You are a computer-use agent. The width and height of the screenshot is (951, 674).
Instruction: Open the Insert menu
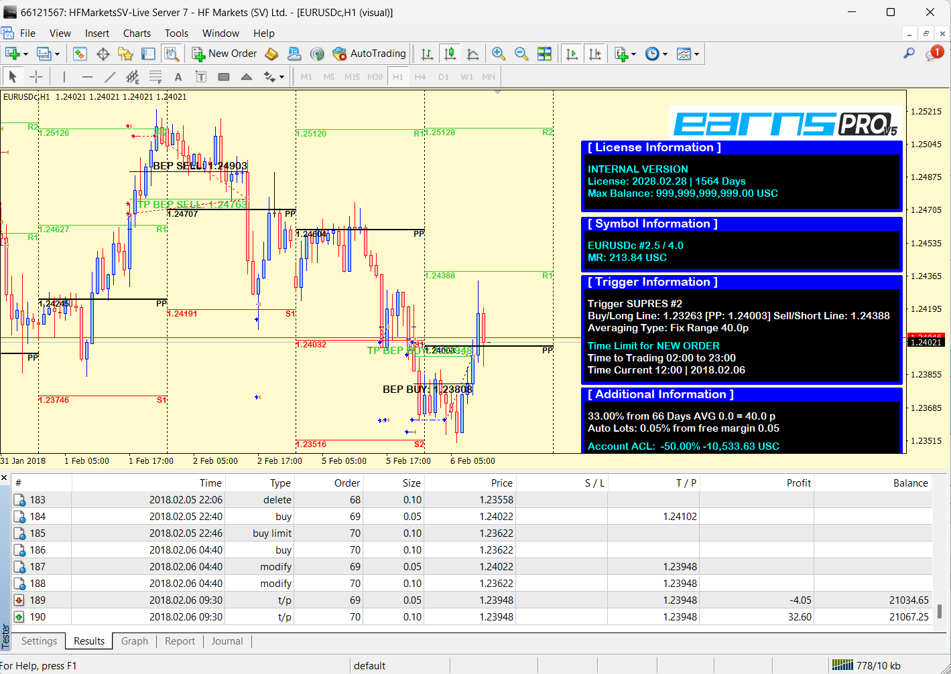coord(97,33)
